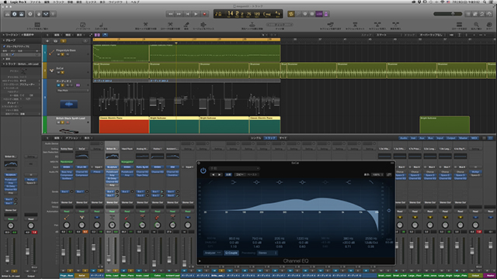The height and width of the screenshot is (279, 497).
Task: Click the Rewind transport button
Action: click(171, 14)
